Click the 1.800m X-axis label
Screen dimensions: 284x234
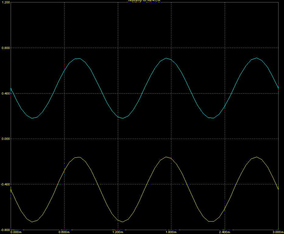(x=171, y=232)
